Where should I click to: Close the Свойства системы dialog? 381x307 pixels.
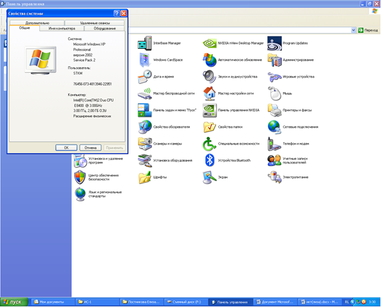124,14
